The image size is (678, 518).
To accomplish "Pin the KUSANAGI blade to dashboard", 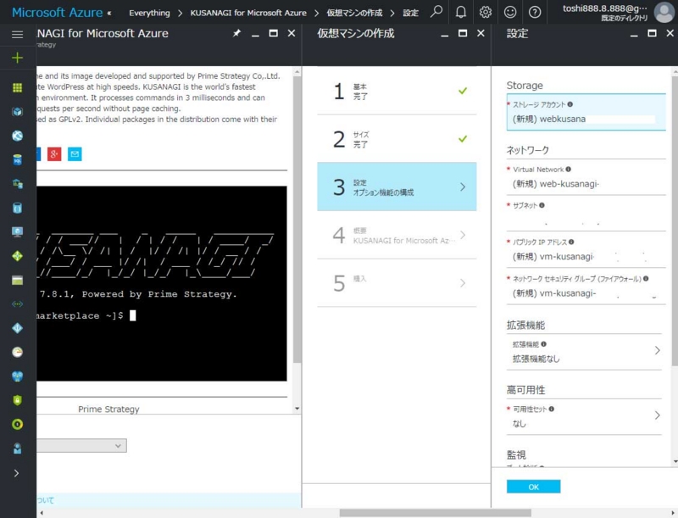I will 236,33.
